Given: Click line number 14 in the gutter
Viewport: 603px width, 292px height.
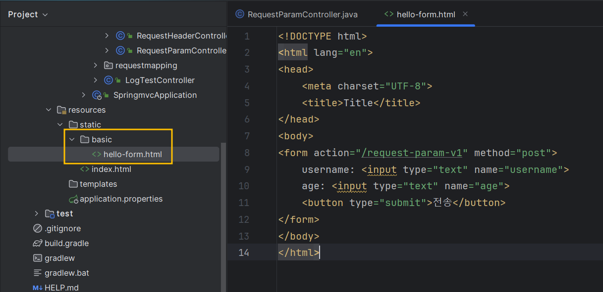Looking at the screenshot, I should (244, 252).
